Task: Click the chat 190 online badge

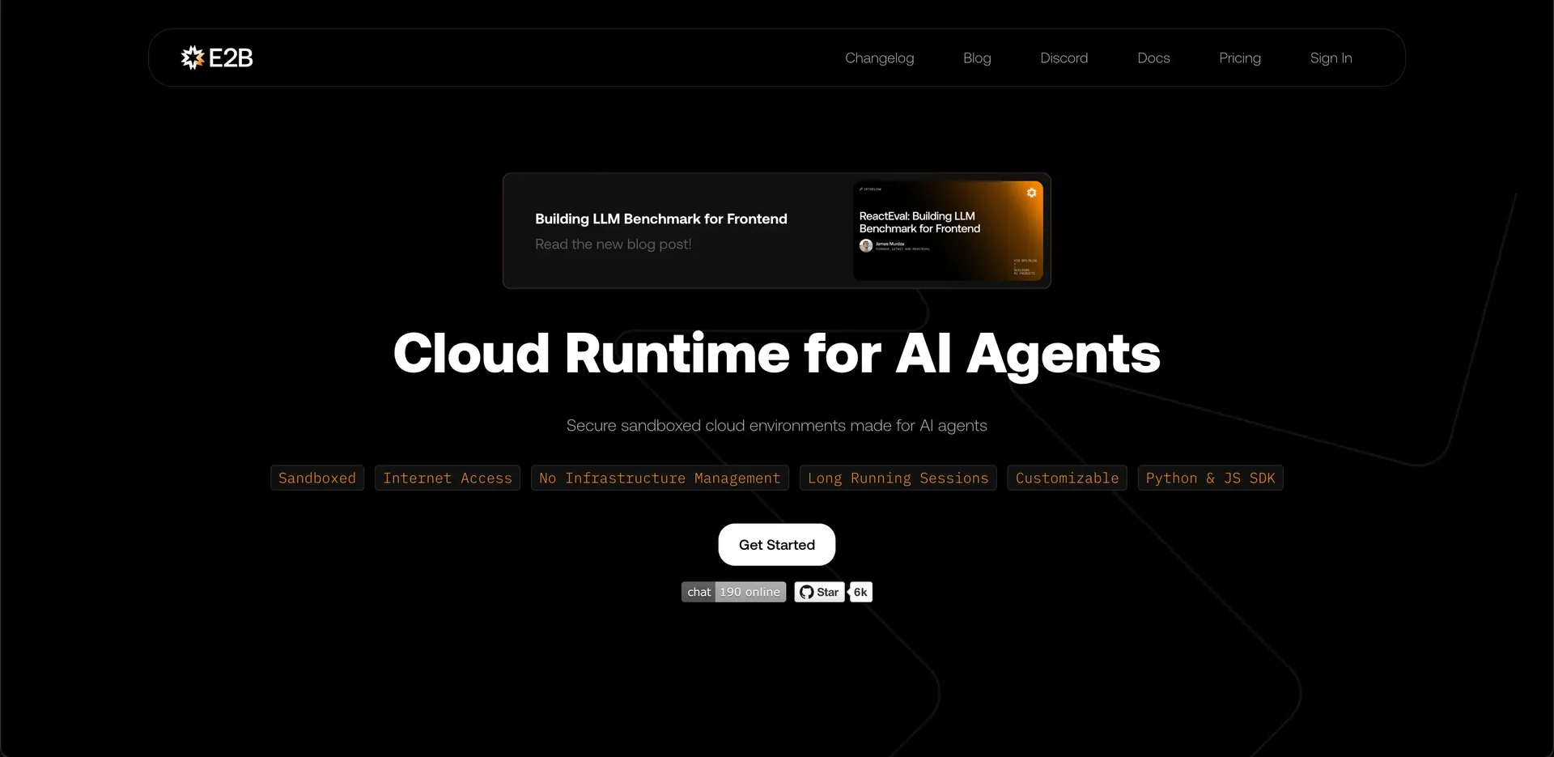Action: [733, 593]
